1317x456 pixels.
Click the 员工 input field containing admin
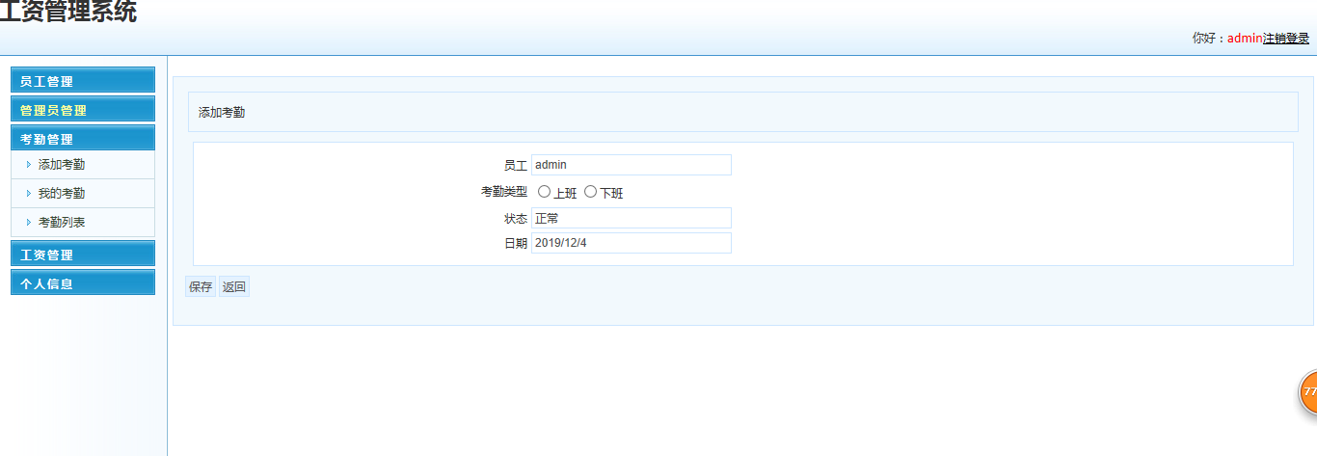pos(632,165)
